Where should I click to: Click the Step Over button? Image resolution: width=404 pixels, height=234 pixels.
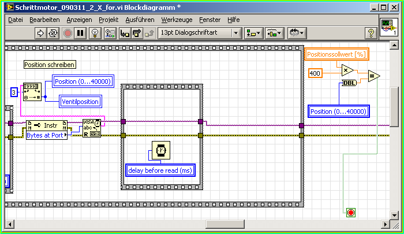pos(137,33)
